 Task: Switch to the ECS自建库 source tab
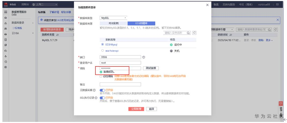[x=141, y=23]
